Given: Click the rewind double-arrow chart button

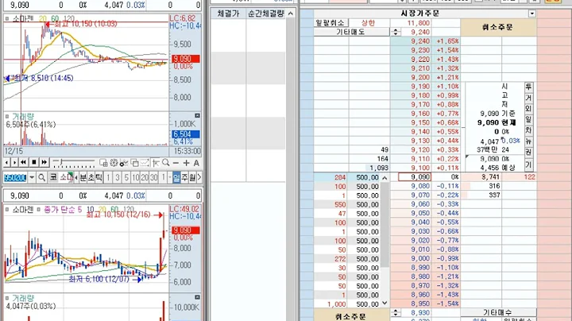Looking at the screenshot, I should (23, 162).
